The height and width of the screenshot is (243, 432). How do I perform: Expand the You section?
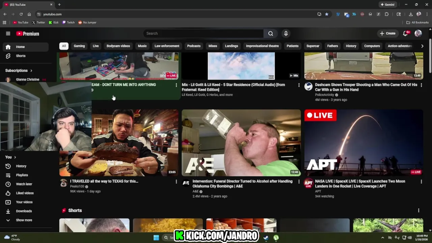[11, 157]
